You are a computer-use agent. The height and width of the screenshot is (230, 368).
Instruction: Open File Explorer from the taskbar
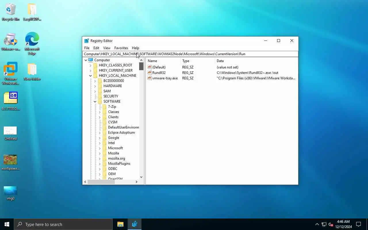[120, 224]
